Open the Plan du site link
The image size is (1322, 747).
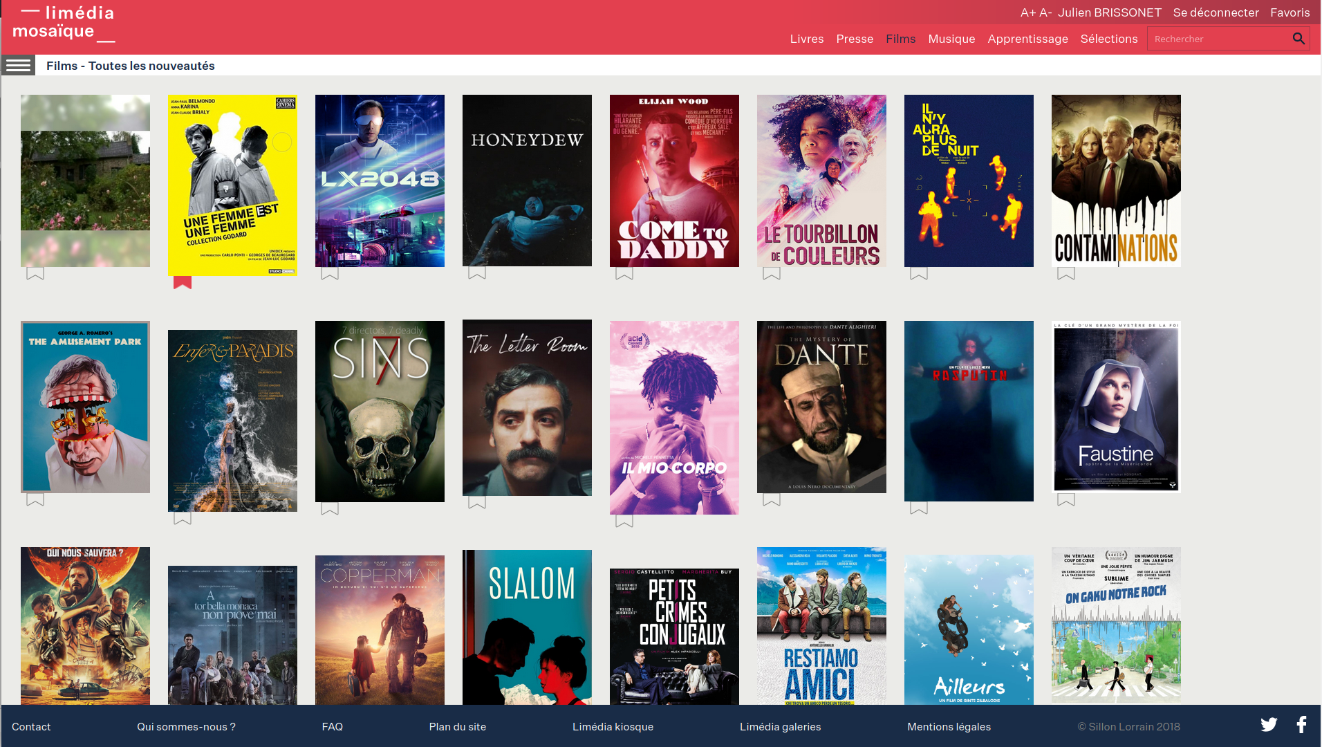click(457, 726)
